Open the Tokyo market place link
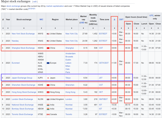This screenshot has height=118, width=162. point(68,78)
